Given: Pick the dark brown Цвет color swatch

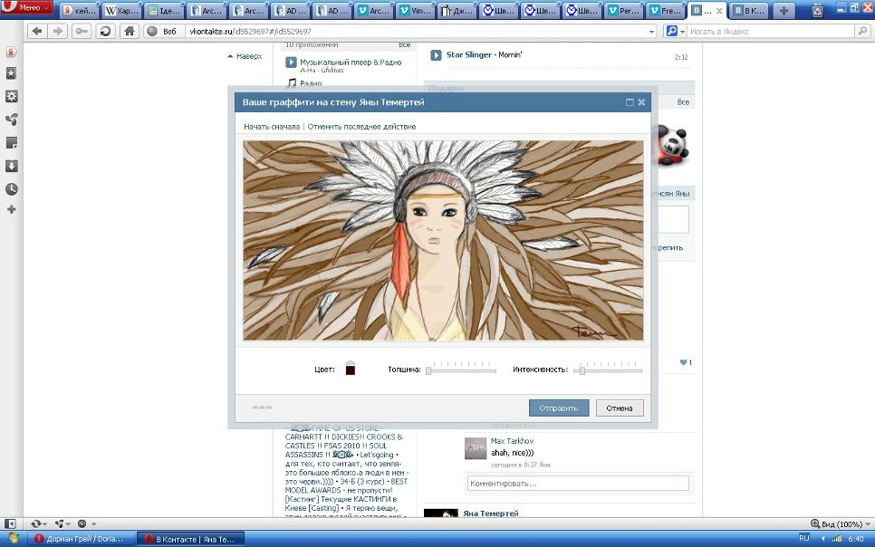Looking at the screenshot, I should point(351,369).
